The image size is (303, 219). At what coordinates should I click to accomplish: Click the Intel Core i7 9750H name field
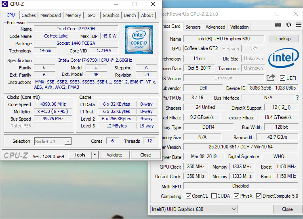point(76,29)
